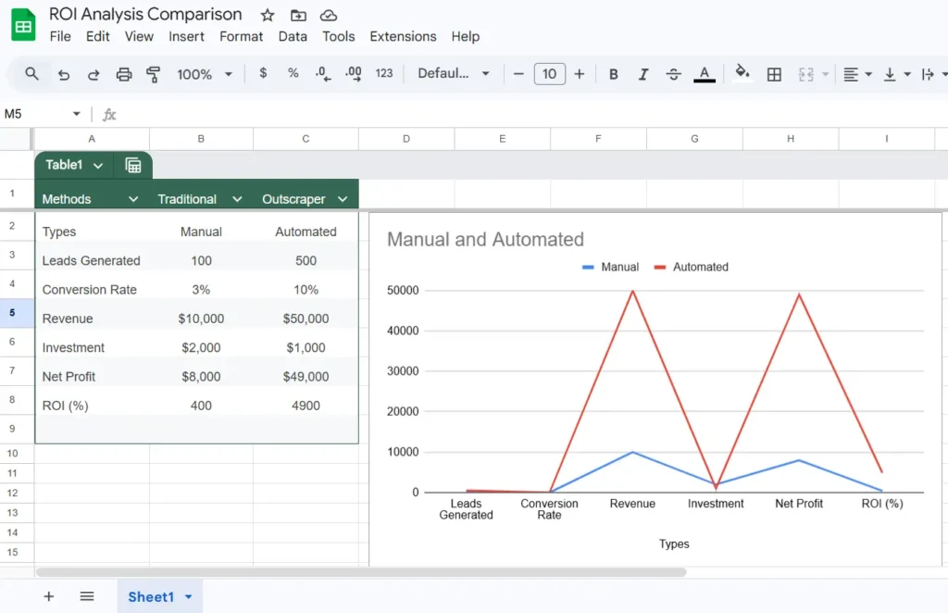Open the borders menu
Screen dimensions: 948x613
[774, 74]
